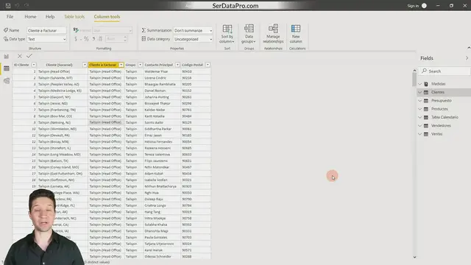Click the decimal places icon

100,39
